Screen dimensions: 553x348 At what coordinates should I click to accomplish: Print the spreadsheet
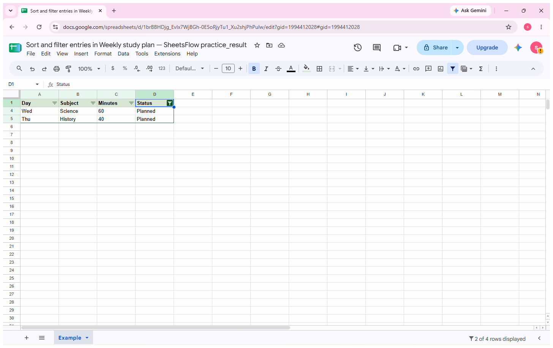coord(57,69)
